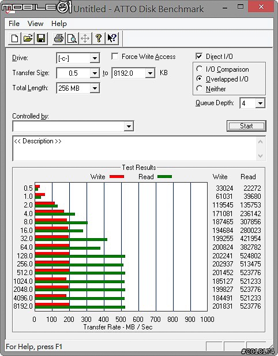Click the Description scrollbar down arrow
This screenshot has height=356, width=278.
260,156
